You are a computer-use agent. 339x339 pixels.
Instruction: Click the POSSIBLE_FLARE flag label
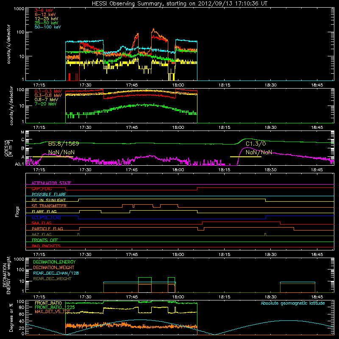49,195
